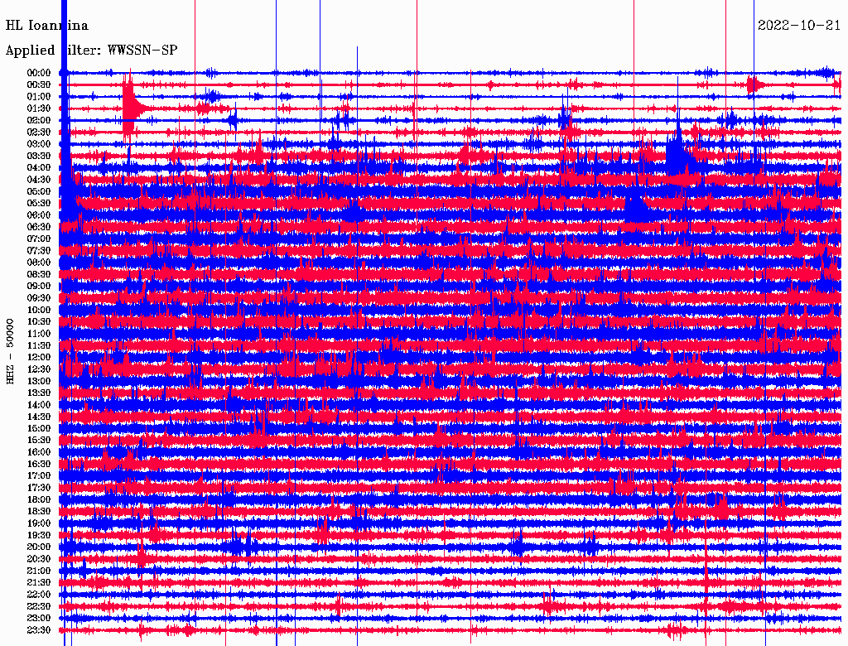Click the 23:30 time label
This screenshot has width=848, height=646.
point(39,630)
